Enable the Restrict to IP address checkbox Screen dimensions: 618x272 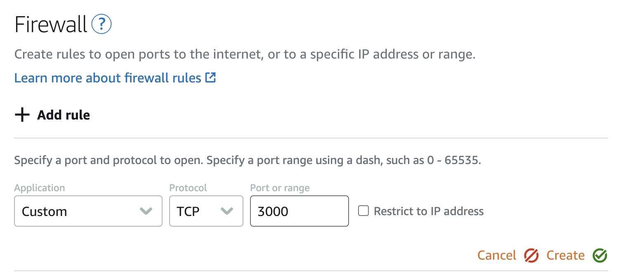[363, 211]
